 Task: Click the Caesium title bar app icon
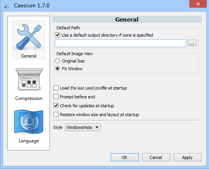(7, 5)
